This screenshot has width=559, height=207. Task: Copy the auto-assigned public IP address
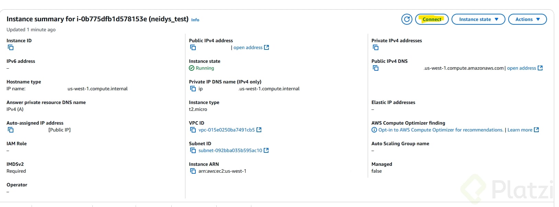pos(11,130)
